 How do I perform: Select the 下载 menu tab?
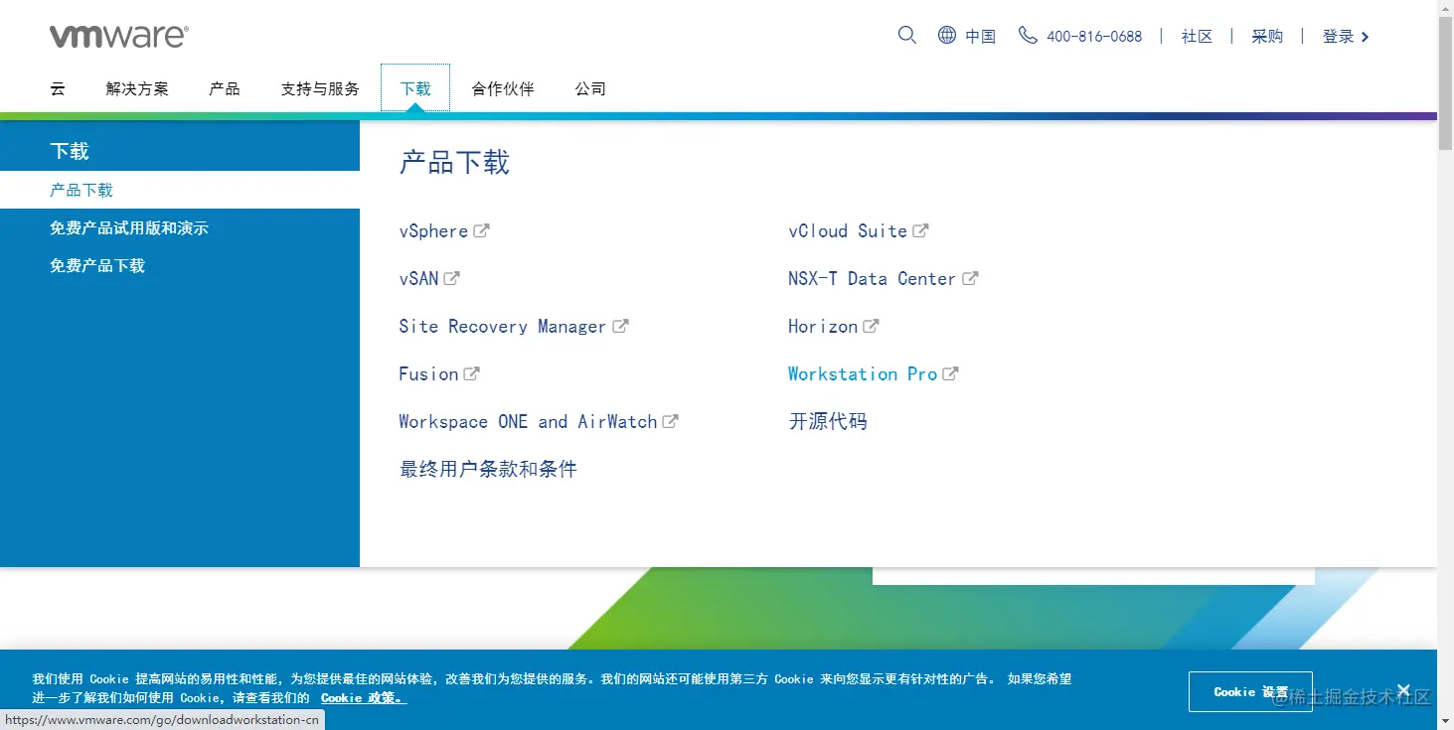(415, 88)
